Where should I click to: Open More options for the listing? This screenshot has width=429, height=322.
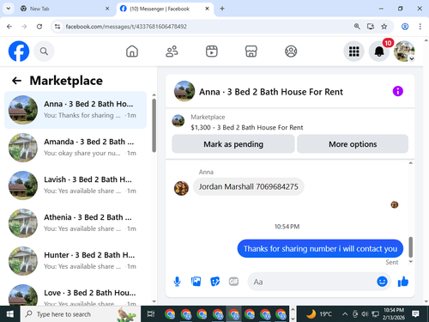(353, 144)
